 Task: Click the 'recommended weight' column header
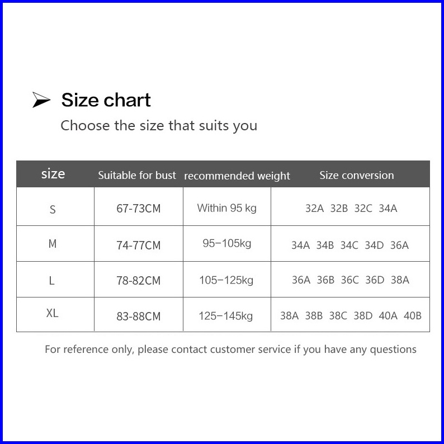[237, 176]
